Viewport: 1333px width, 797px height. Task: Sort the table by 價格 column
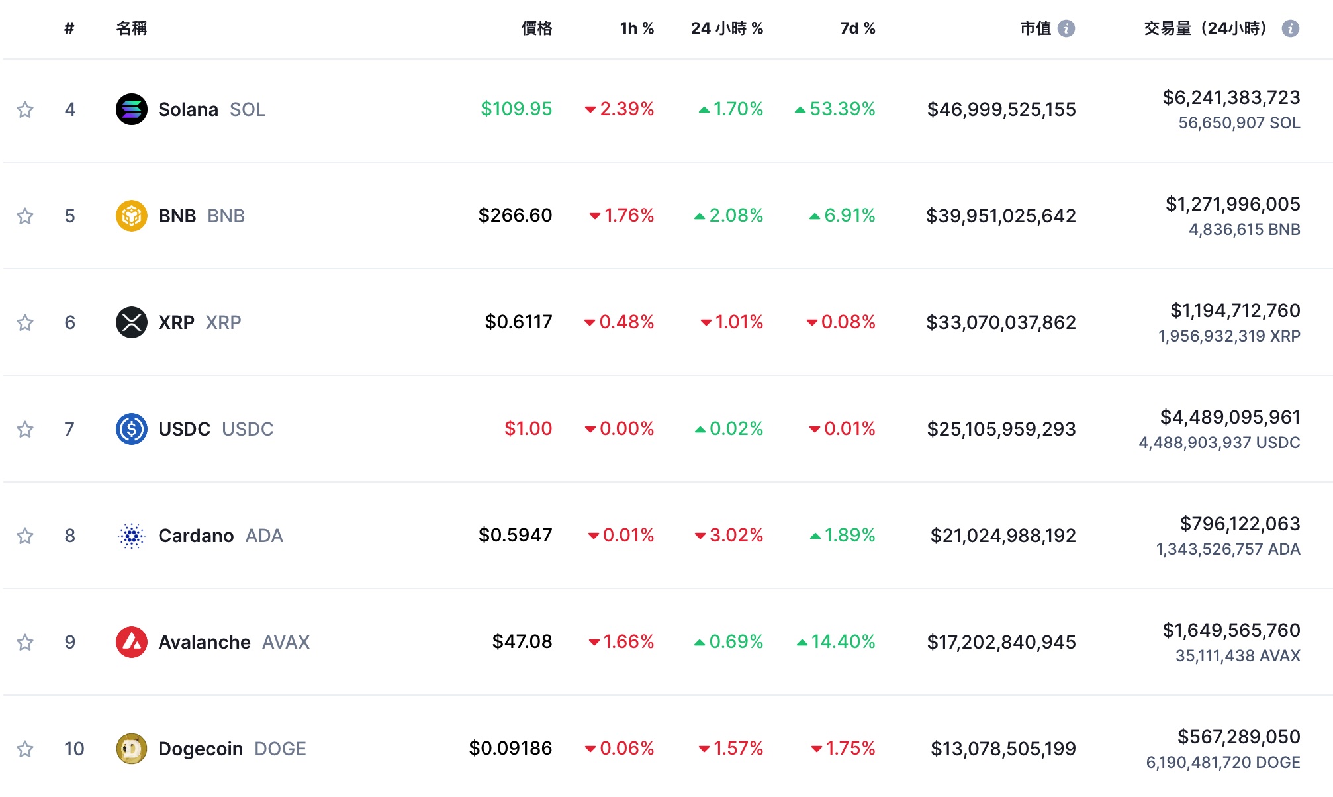tap(537, 28)
